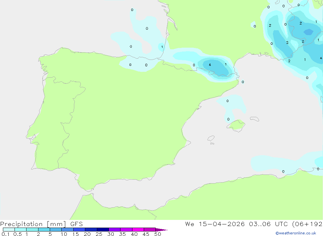Pick the 0.5–1 mm legend swatch
The width and height of the screenshot is (323, 236).
20,230
